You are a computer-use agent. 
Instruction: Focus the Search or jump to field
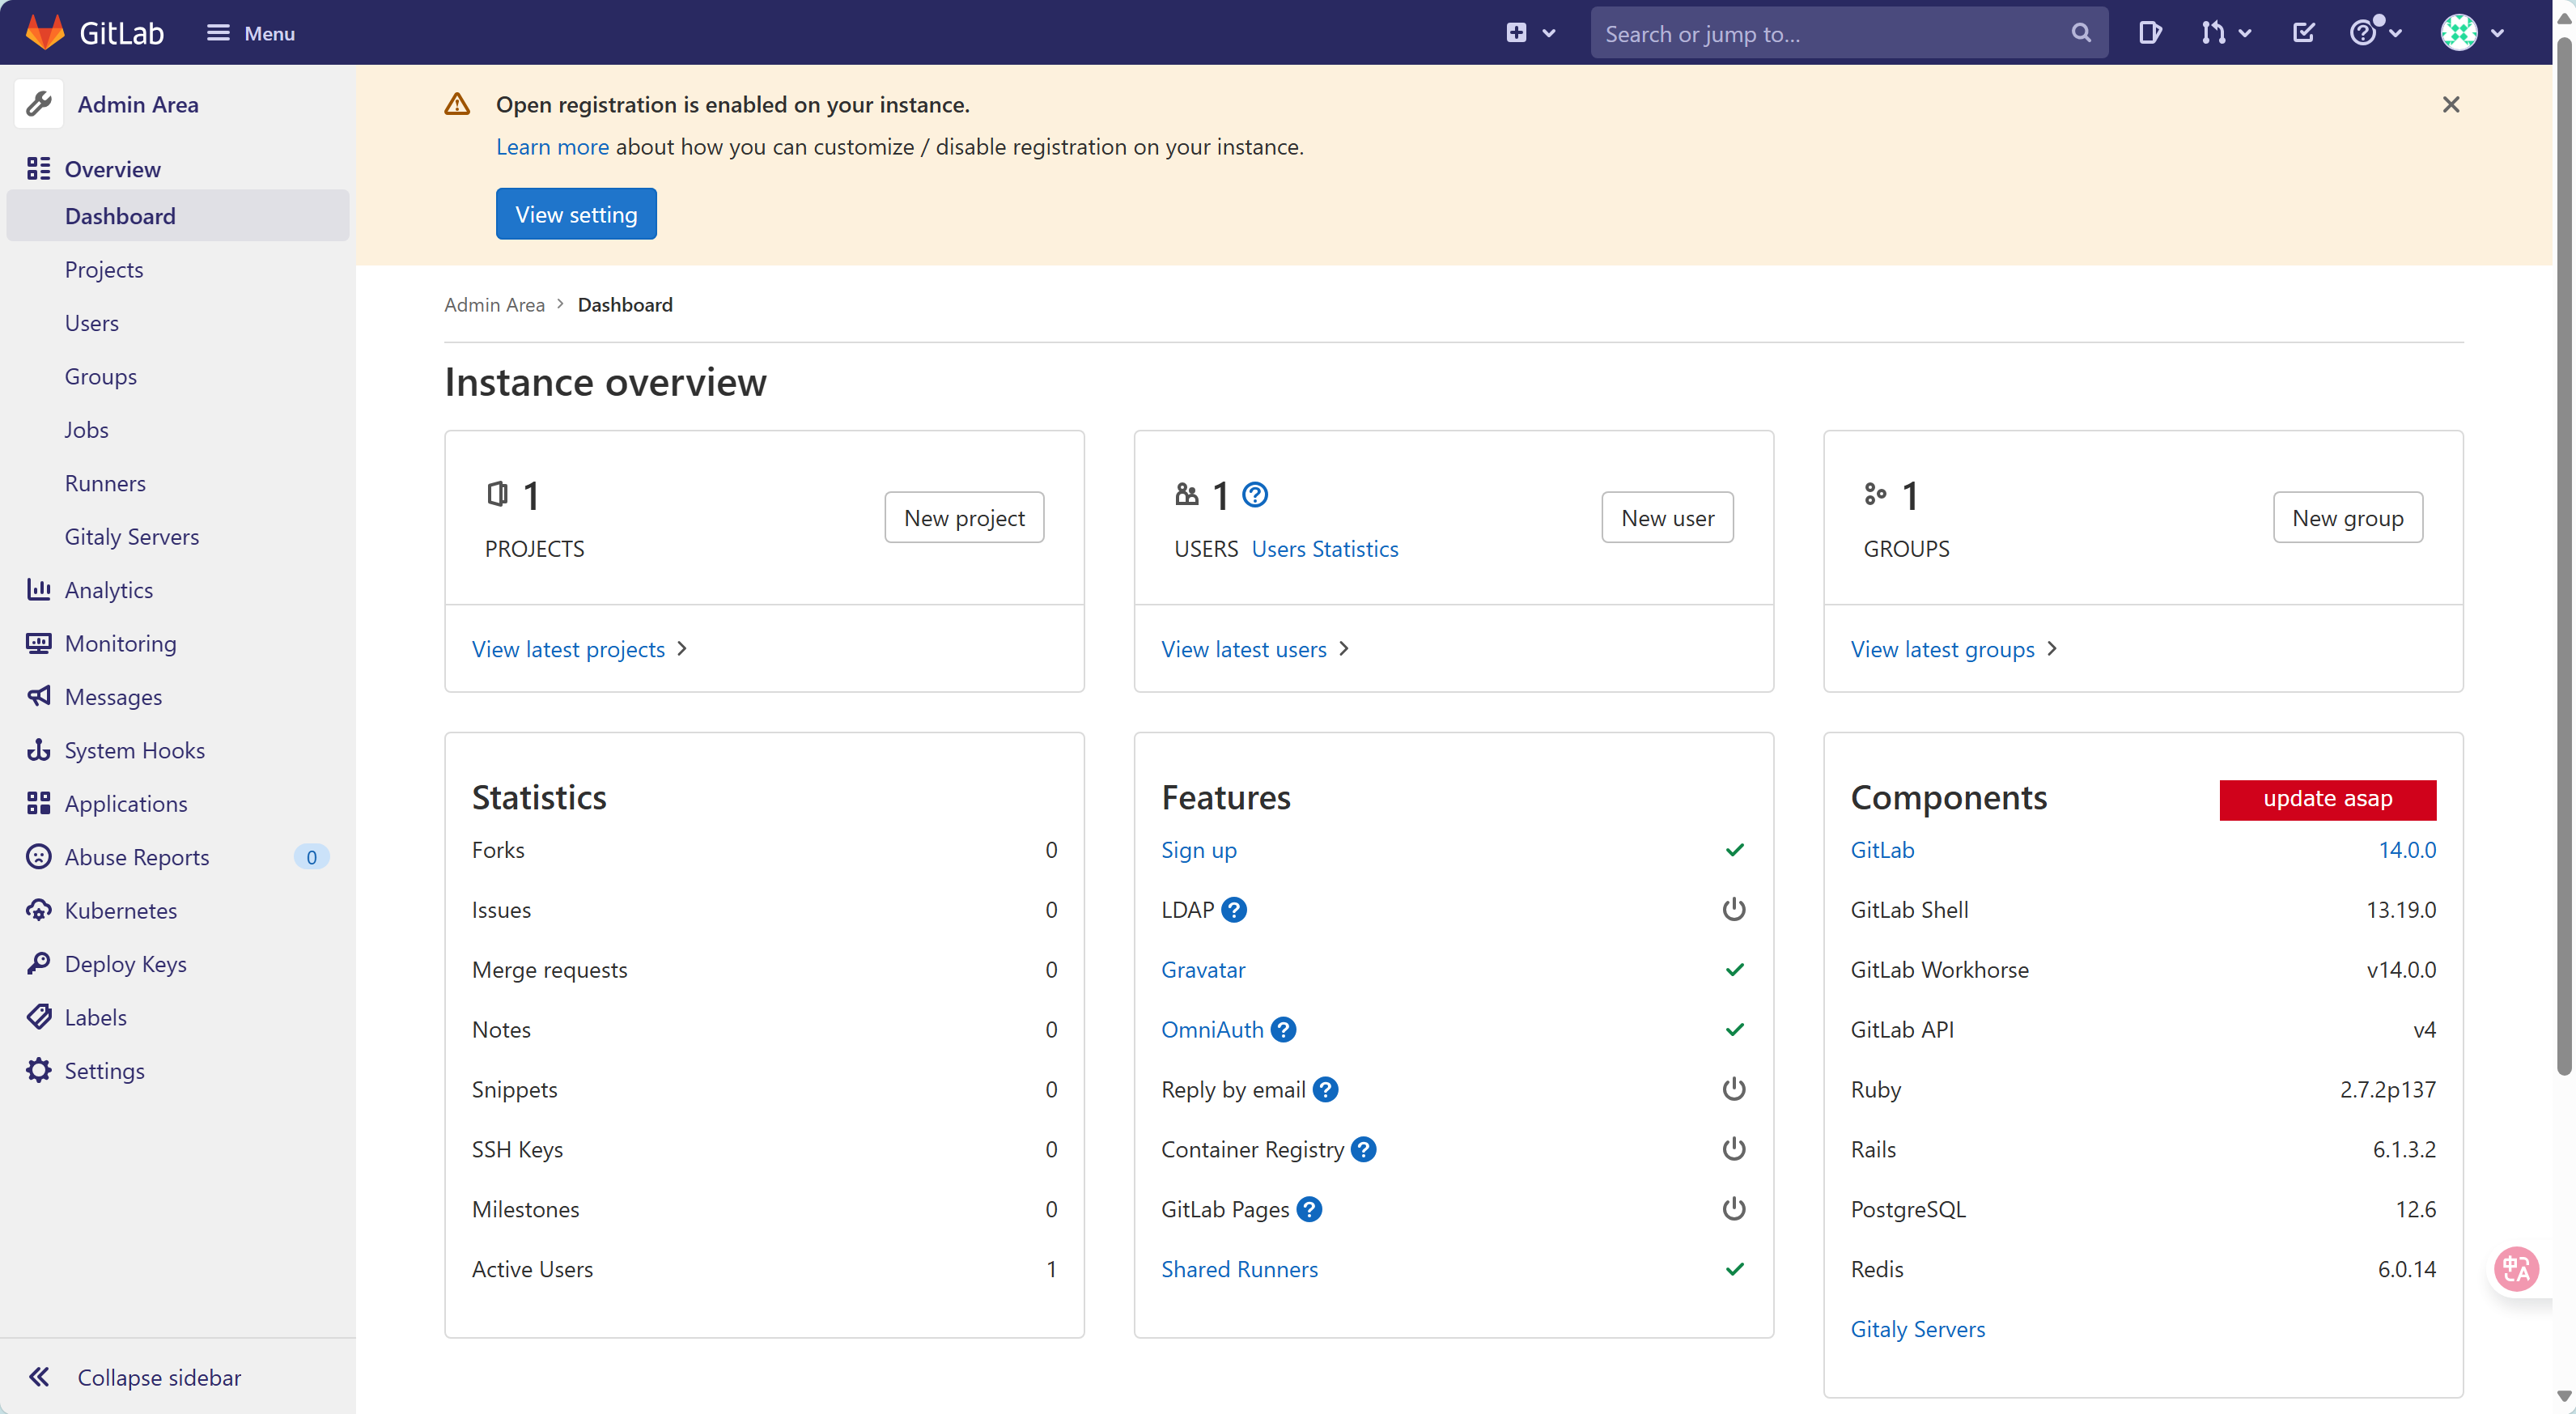click(x=1848, y=33)
